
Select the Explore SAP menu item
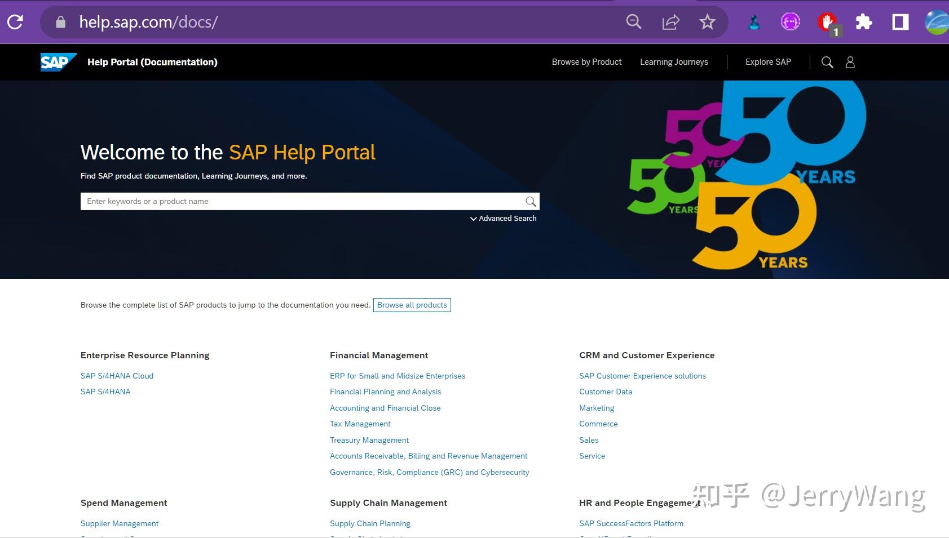767,62
